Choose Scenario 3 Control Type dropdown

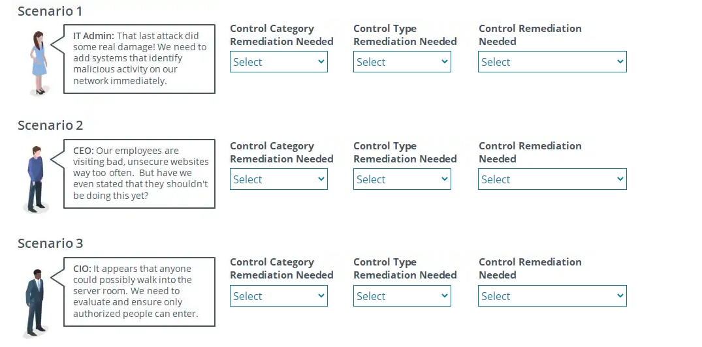tap(402, 296)
